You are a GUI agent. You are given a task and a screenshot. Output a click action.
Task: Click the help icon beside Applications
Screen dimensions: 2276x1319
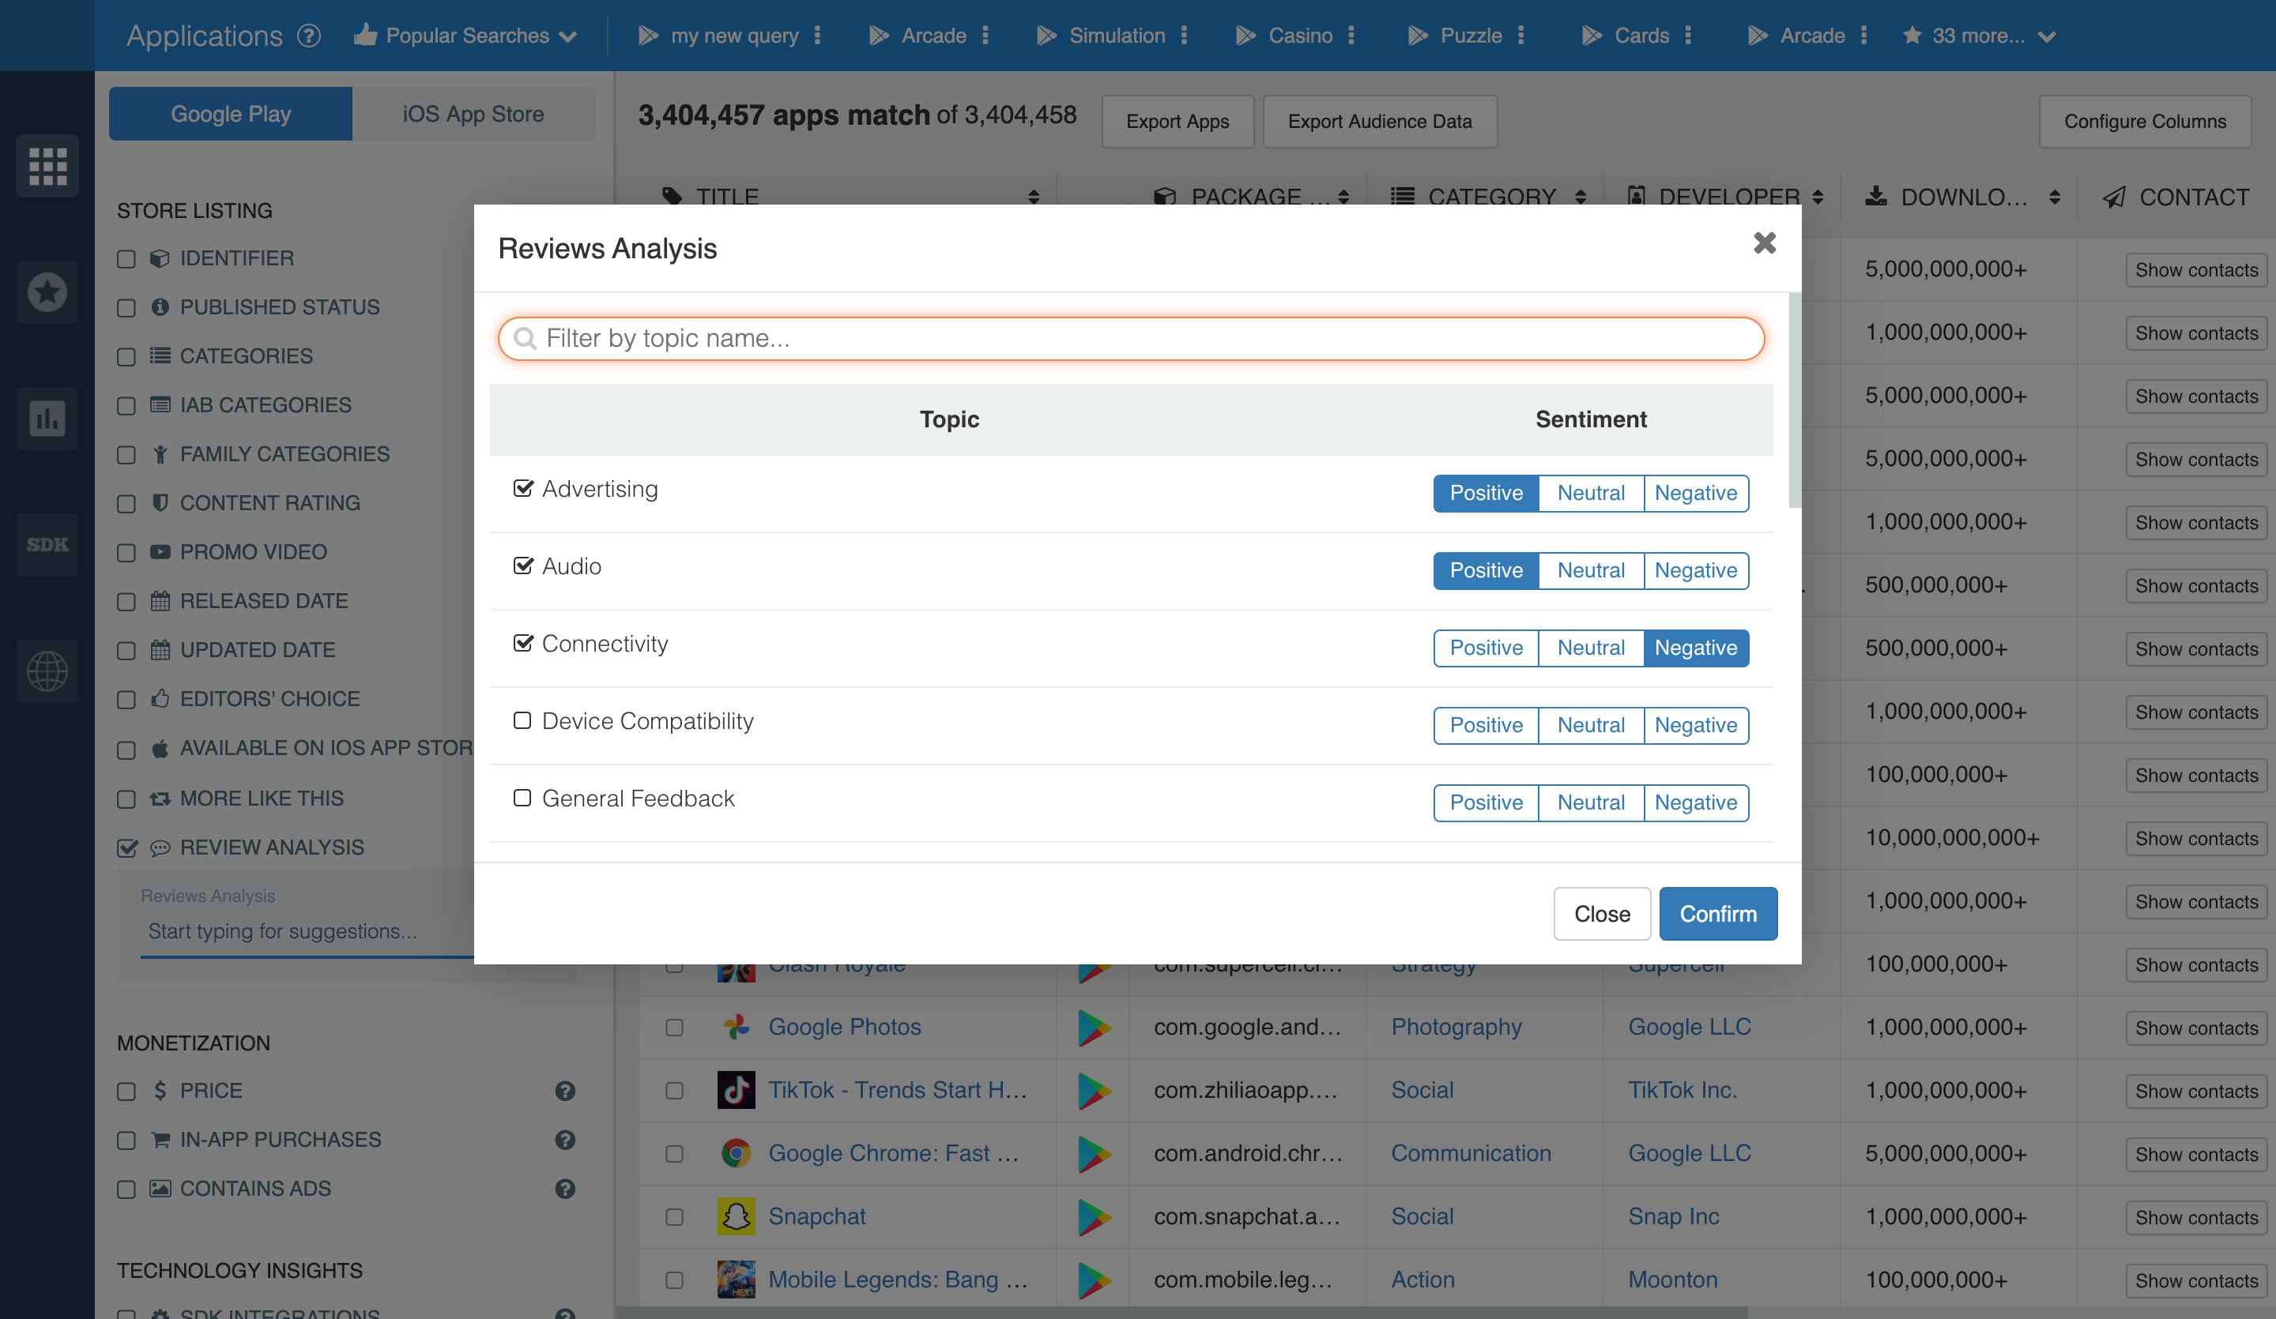309,36
